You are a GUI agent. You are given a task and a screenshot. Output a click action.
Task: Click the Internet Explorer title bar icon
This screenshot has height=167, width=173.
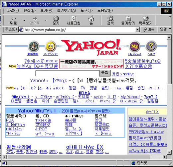(4, 4)
